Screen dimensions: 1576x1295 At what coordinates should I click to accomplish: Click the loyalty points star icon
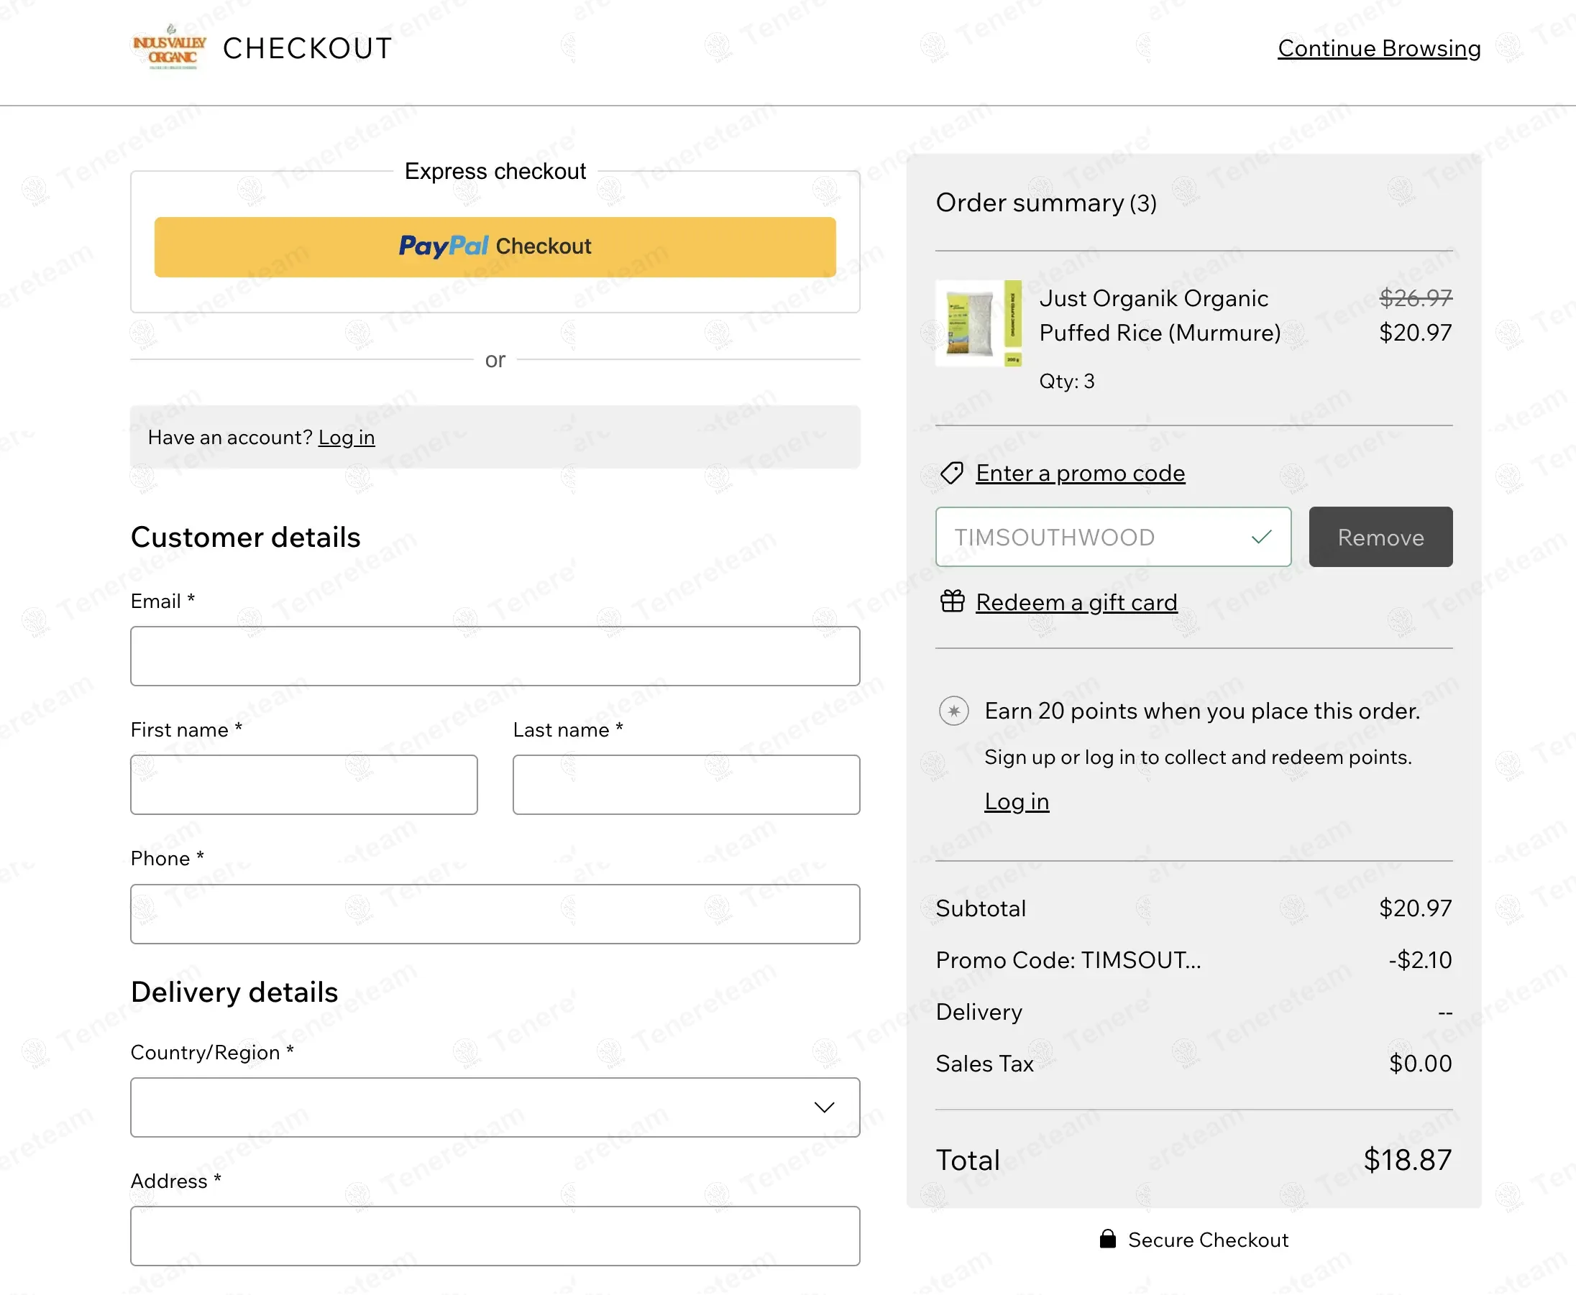coord(953,711)
